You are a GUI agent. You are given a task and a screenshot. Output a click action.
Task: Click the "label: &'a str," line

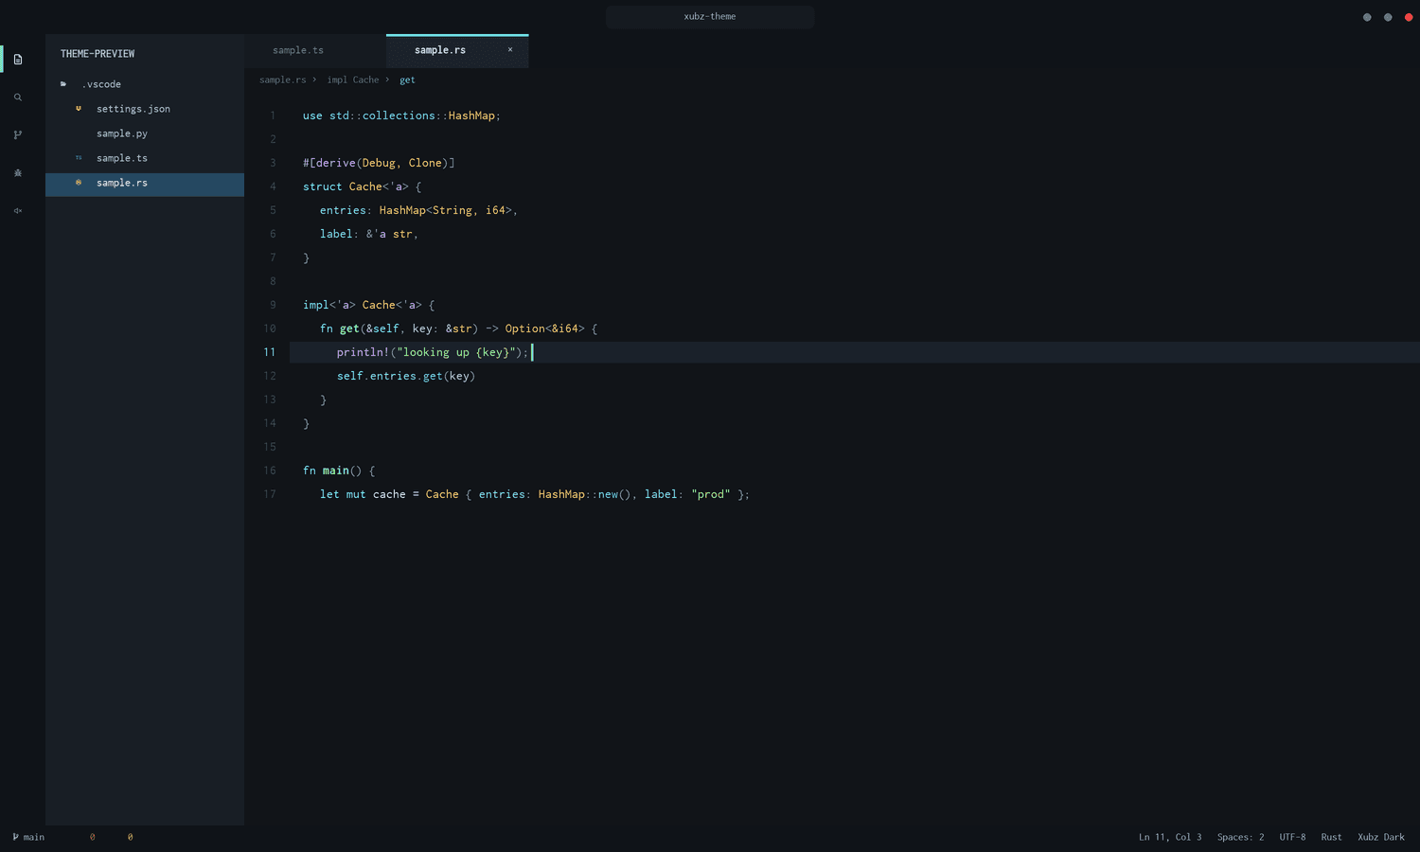pos(369,234)
